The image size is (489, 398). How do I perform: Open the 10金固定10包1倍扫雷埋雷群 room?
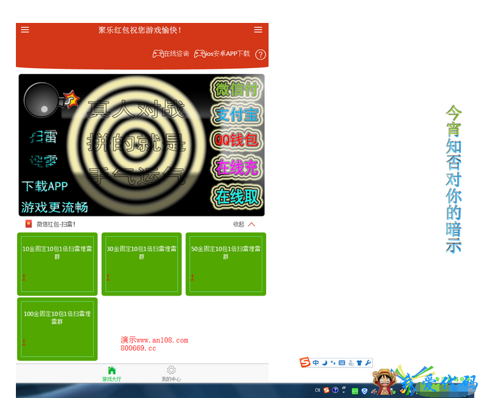pyautogui.click(x=57, y=264)
